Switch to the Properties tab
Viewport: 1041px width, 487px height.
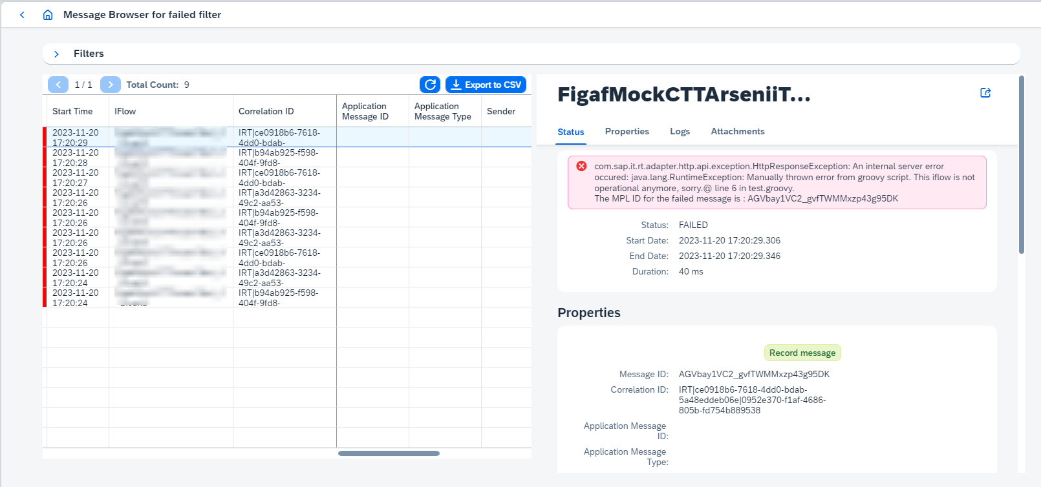click(x=627, y=132)
